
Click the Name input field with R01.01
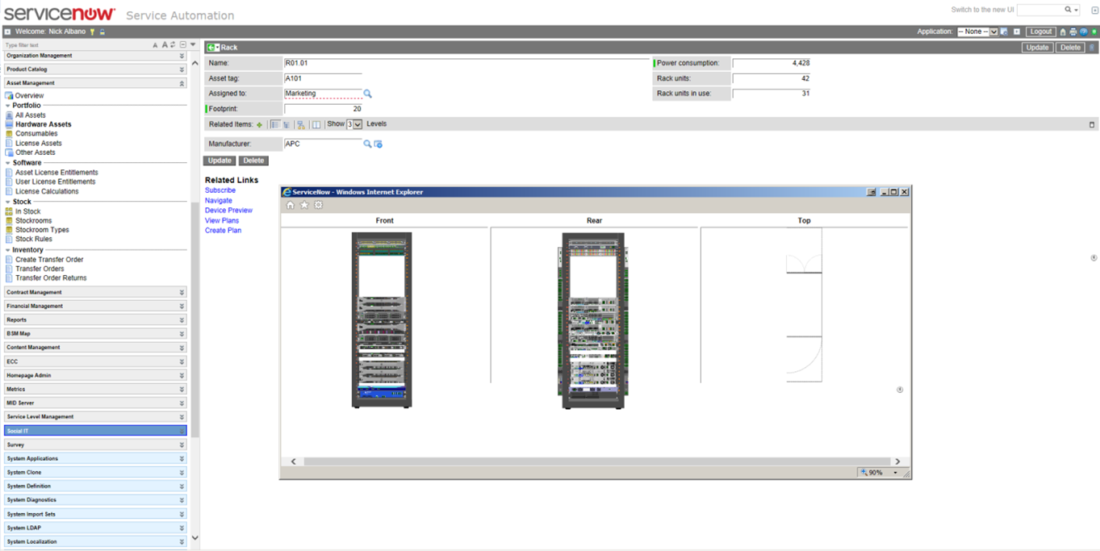(467, 63)
